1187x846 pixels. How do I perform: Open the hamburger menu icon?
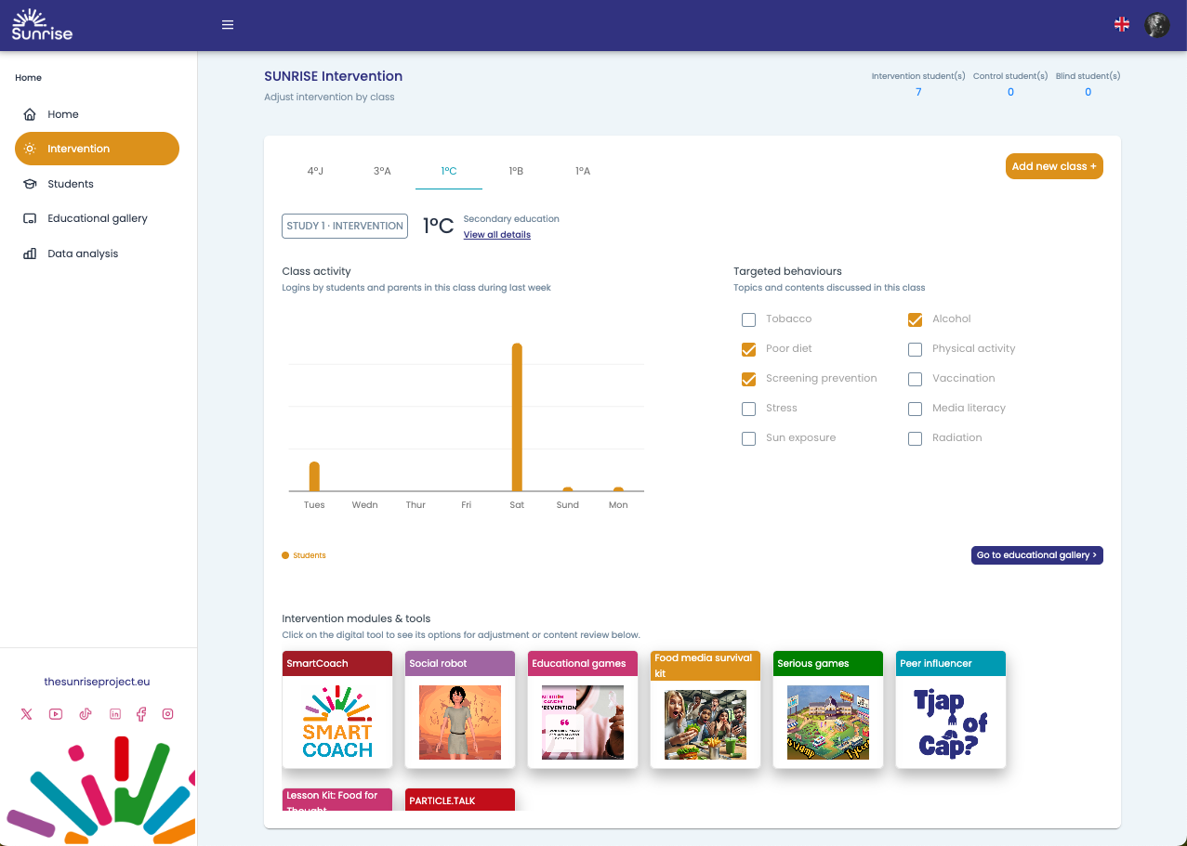coord(228,25)
